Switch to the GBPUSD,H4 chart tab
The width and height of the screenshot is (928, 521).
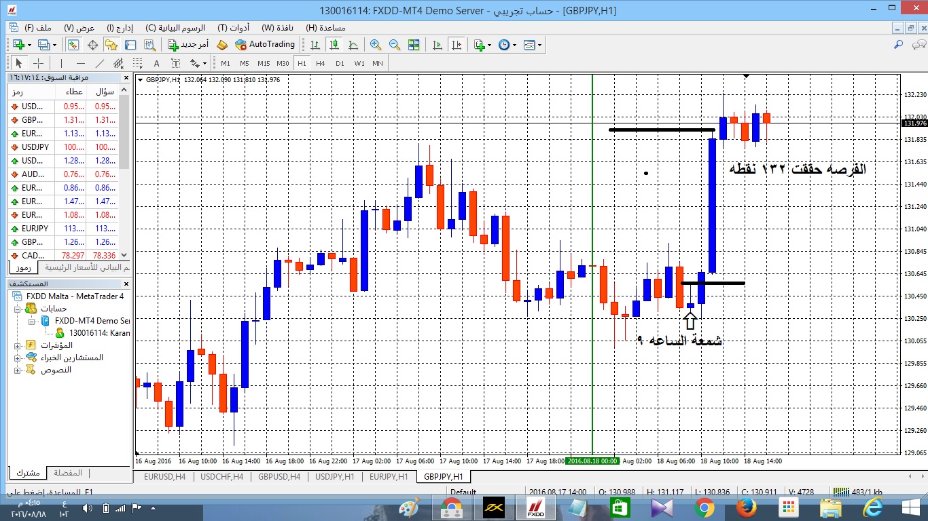(x=279, y=477)
